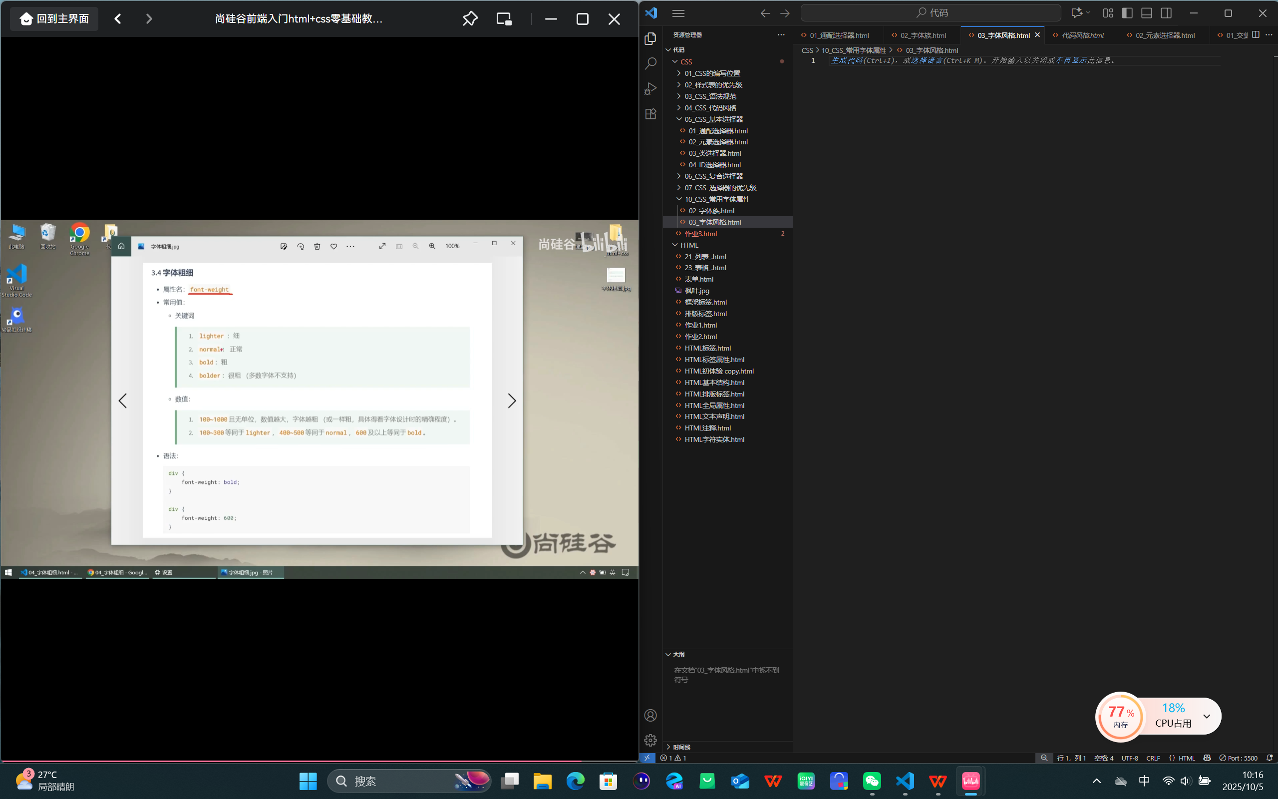Open errors and warnings in status bar
Screen dimensions: 1278x799
(673, 758)
